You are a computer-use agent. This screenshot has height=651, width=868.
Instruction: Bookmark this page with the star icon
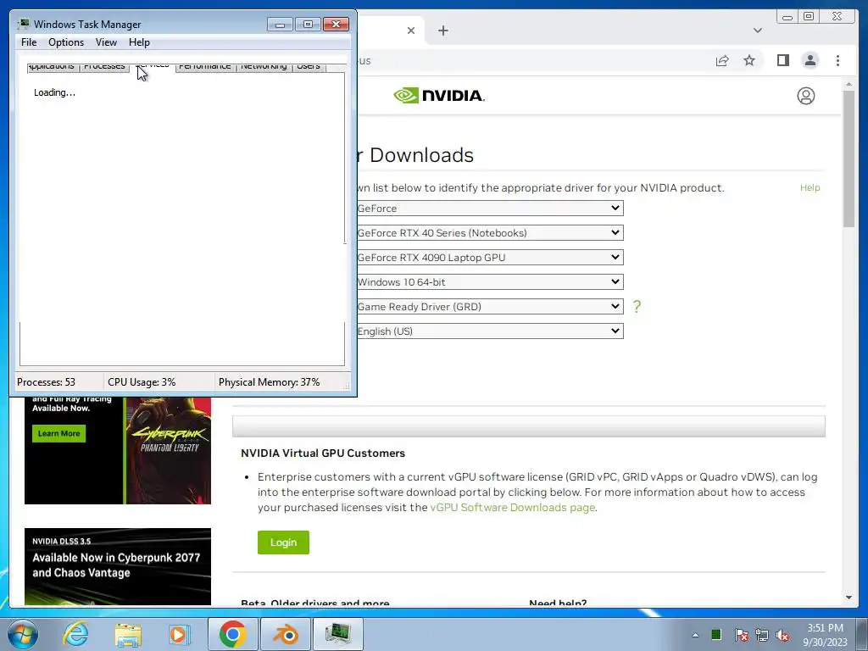(749, 60)
